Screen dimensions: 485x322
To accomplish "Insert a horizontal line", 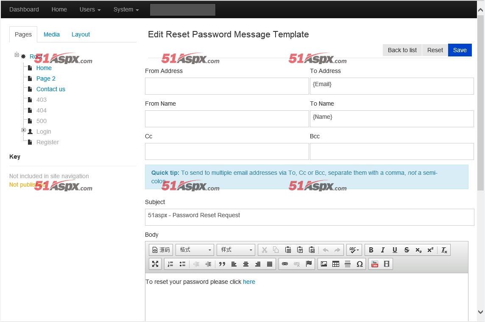I will [x=348, y=264].
